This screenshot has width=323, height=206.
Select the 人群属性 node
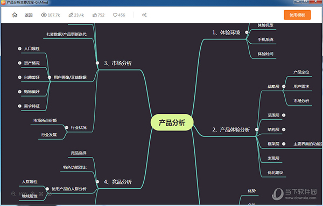30,182
